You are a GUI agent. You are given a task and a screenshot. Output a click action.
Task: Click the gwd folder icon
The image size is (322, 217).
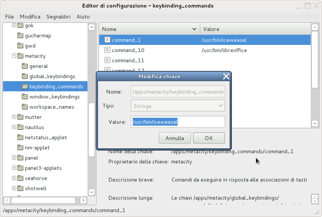(x=20, y=46)
